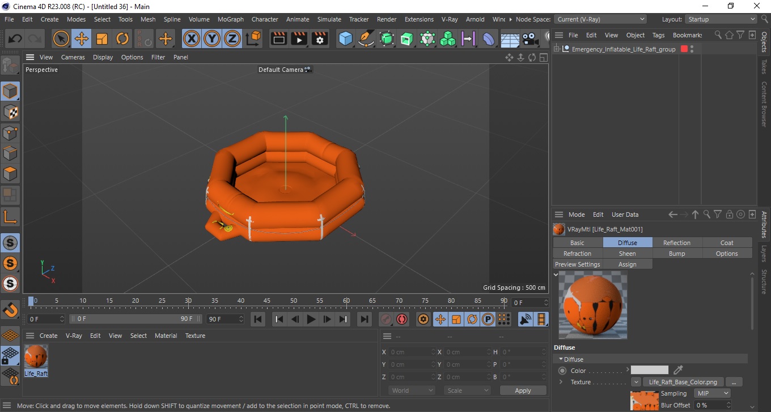Toggle Rotation keyframe recording
This screenshot has width=771, height=412.
coord(472,319)
